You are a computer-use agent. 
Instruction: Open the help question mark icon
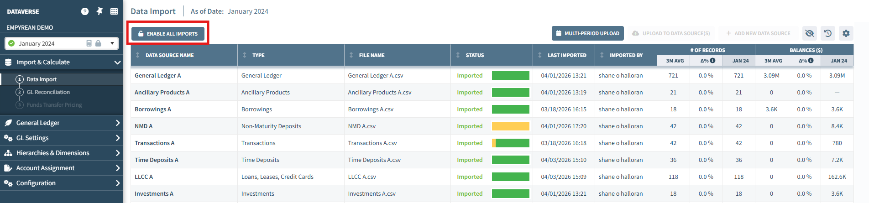85,11
